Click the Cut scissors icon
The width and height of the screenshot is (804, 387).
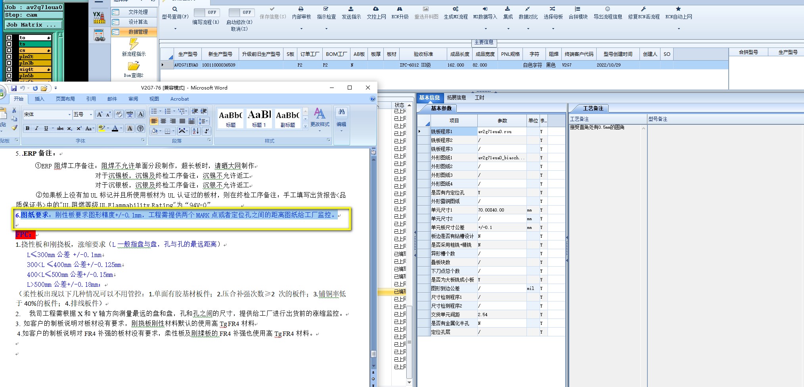pos(14,111)
